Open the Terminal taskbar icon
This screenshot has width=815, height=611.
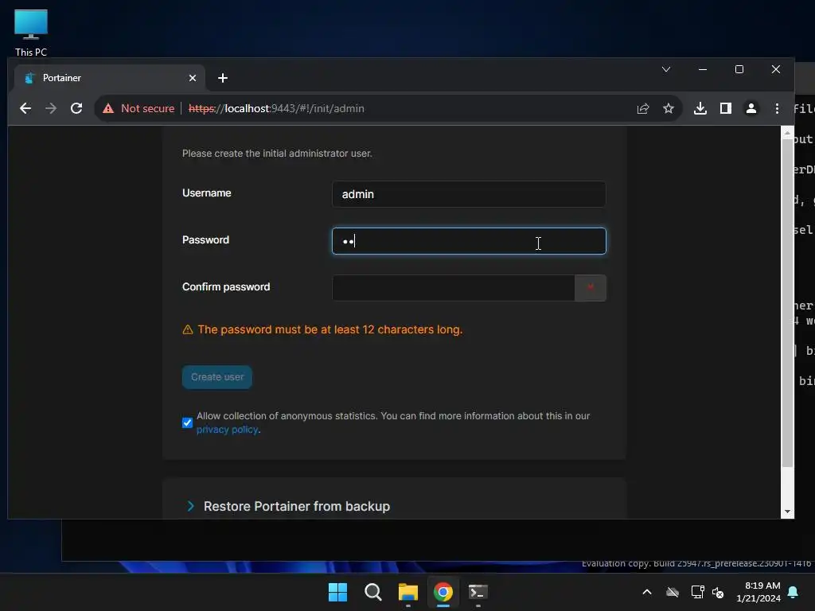click(x=478, y=592)
